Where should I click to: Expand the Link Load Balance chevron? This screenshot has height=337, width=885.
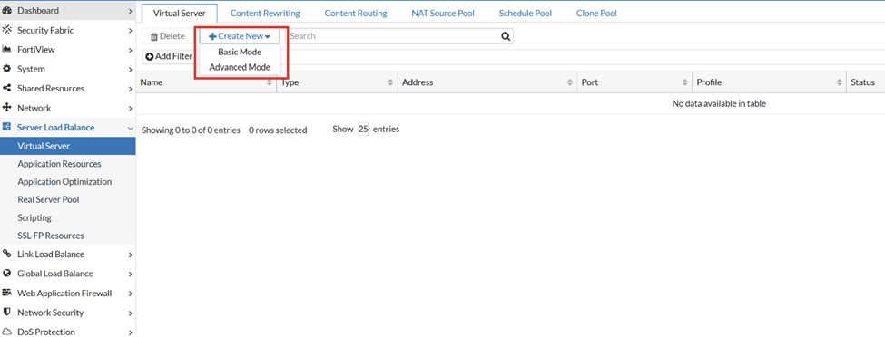[x=130, y=255]
